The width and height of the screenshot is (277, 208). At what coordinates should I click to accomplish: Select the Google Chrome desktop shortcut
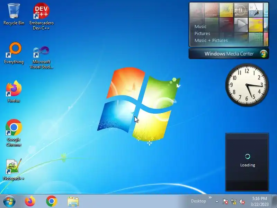point(14,133)
